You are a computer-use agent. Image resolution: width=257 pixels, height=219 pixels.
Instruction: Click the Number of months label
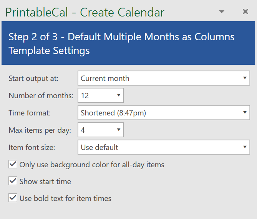click(41, 96)
